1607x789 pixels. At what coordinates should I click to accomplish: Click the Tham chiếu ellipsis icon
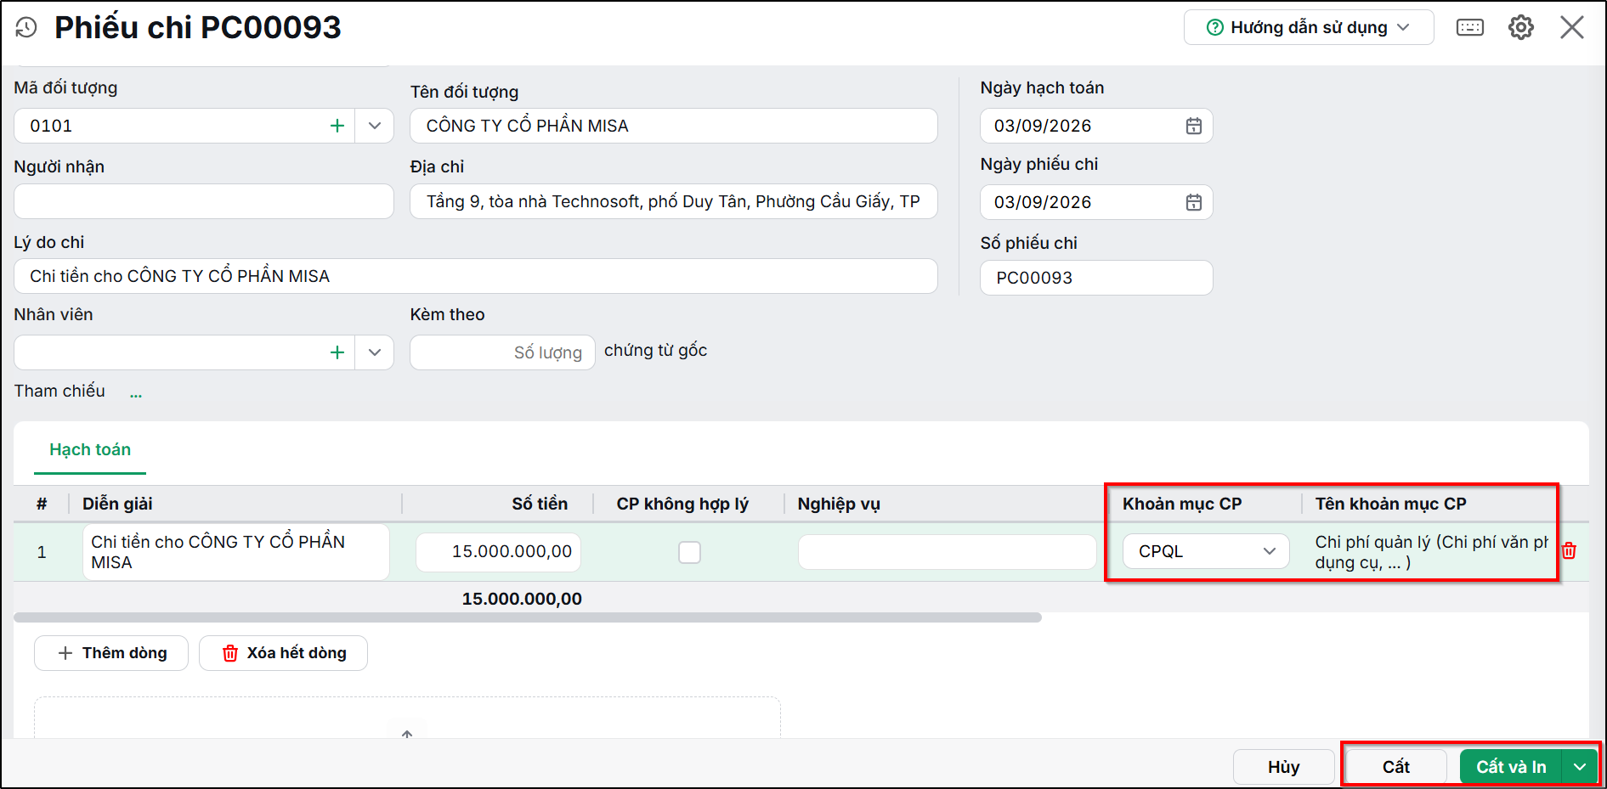[136, 394]
